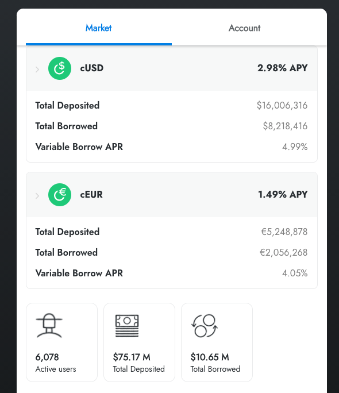Switch to the Account tab

pos(245,28)
